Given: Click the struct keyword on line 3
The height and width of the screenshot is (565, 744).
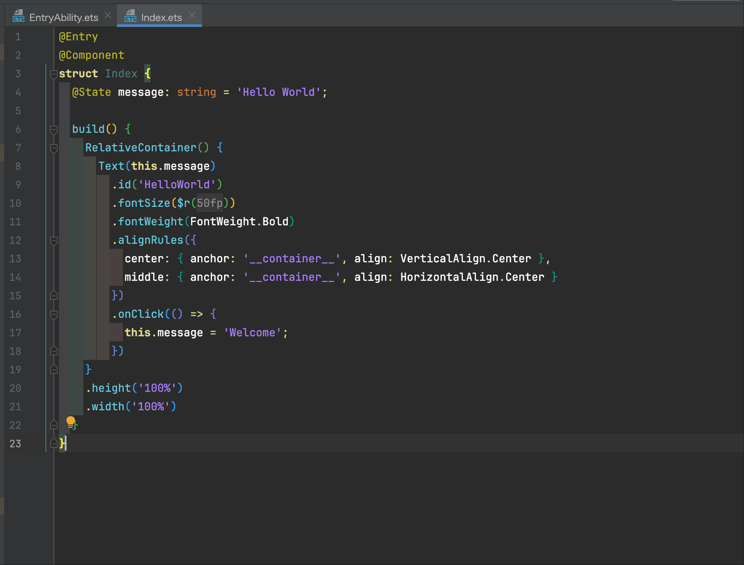Looking at the screenshot, I should [x=78, y=74].
